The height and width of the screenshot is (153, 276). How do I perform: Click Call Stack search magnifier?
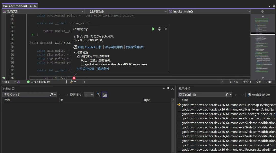(227, 95)
